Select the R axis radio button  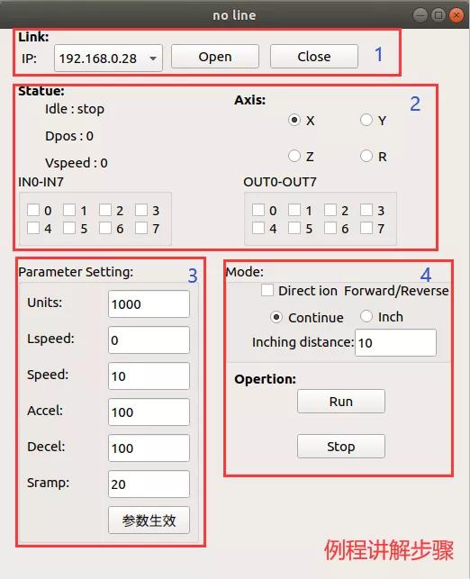pyautogui.click(x=366, y=156)
